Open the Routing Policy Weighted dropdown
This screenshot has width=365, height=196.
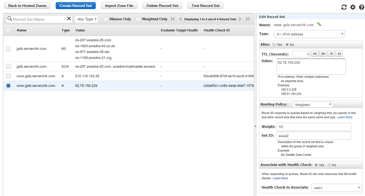coord(313,105)
